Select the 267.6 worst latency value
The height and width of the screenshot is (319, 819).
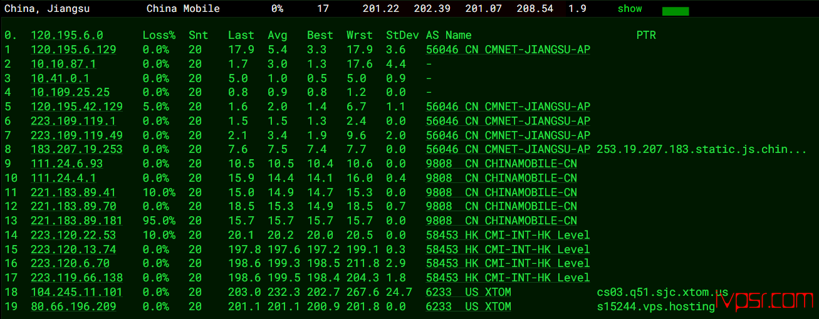[x=363, y=292]
